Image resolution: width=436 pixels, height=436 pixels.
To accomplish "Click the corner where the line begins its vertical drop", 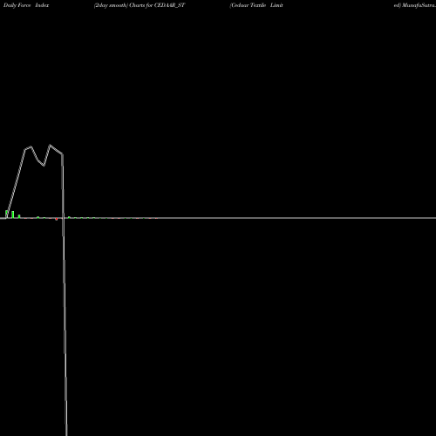I will click(62, 154).
